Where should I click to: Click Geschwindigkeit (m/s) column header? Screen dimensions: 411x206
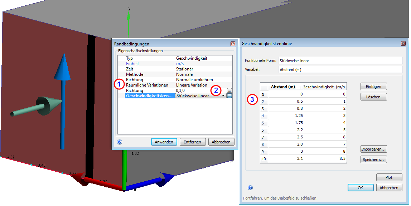point(325,87)
